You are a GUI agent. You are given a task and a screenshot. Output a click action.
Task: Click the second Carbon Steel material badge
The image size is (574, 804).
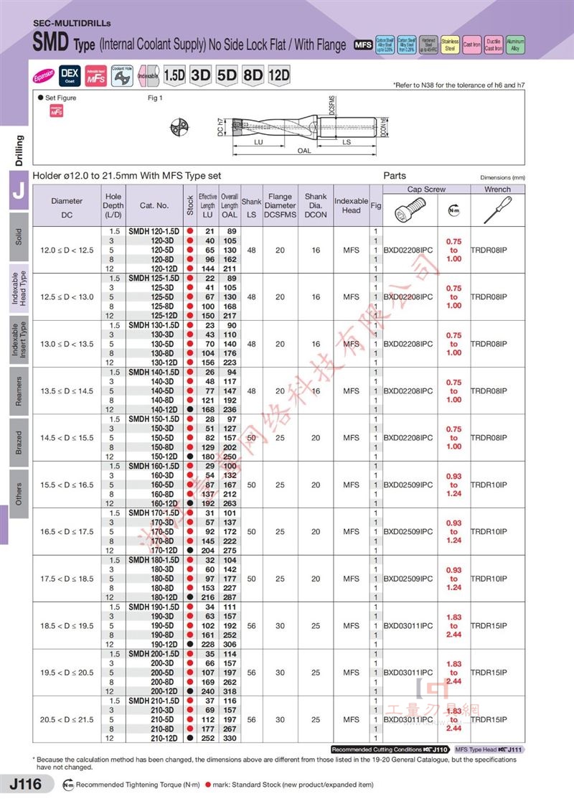click(407, 45)
